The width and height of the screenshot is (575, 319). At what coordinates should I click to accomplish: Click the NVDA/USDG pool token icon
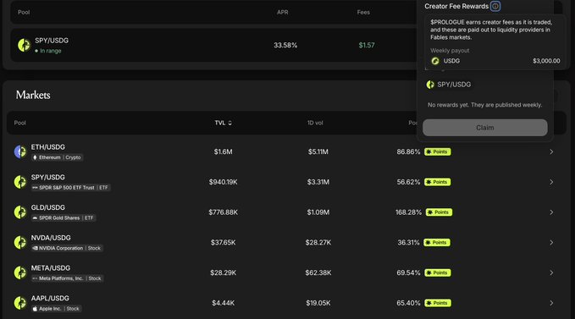20,243
